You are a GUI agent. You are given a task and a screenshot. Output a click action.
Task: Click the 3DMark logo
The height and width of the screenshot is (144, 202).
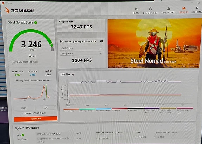(x=19, y=10)
